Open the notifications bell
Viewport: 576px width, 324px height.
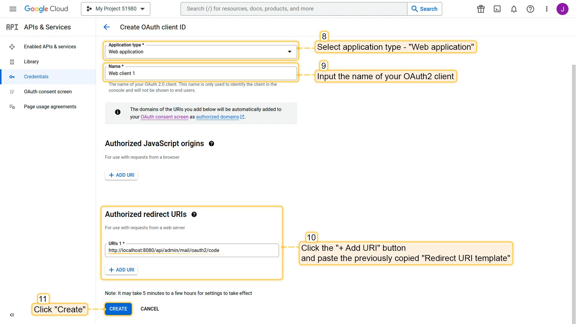coord(514,9)
